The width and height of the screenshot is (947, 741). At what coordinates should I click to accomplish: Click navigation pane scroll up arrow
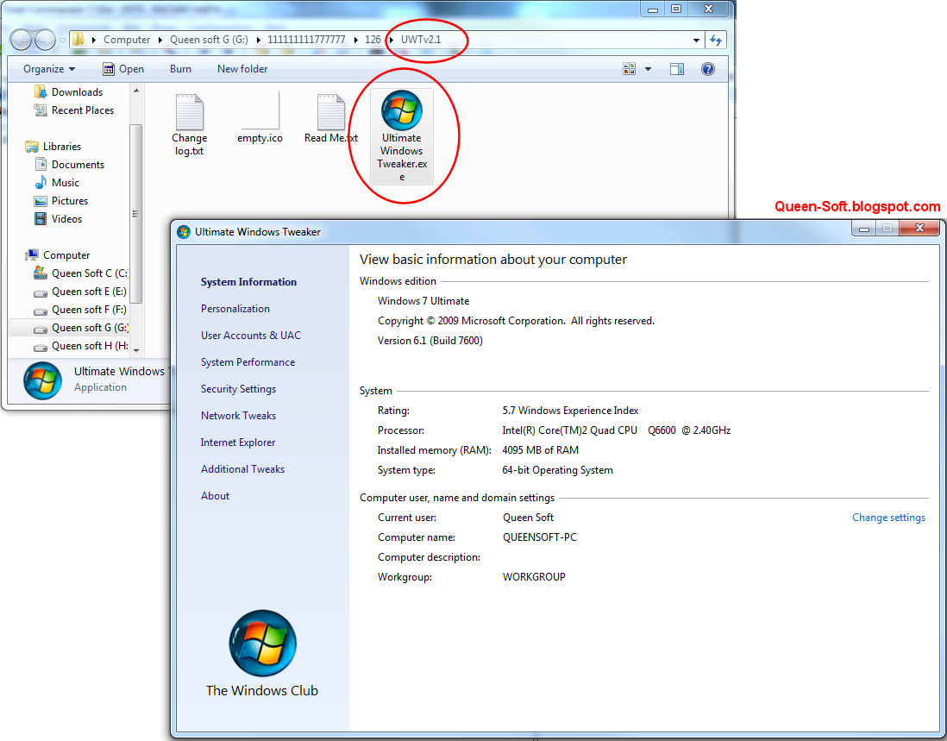[136, 91]
